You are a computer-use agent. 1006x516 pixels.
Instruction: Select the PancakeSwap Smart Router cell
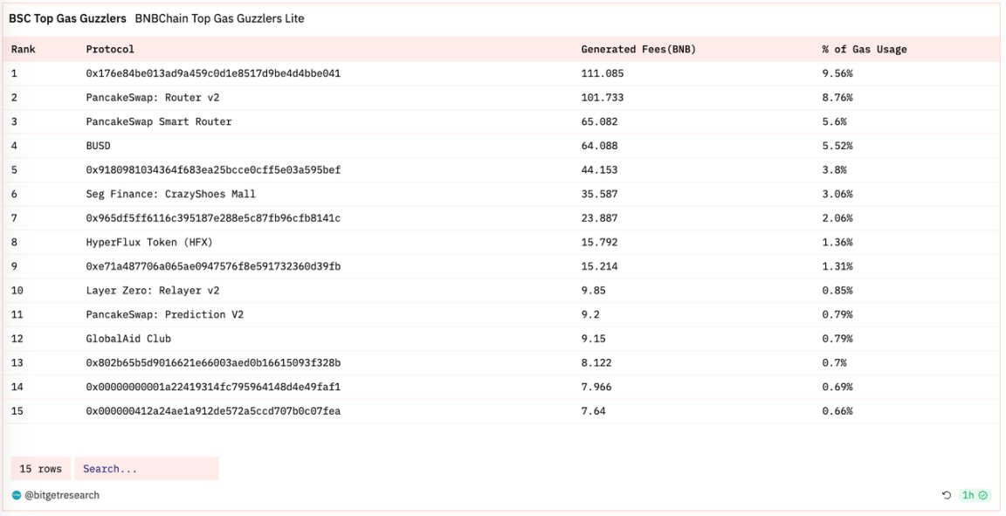[158, 121]
